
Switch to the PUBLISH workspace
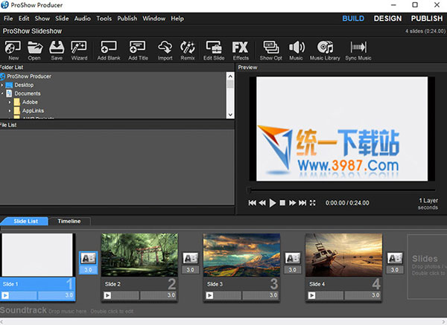427,19
